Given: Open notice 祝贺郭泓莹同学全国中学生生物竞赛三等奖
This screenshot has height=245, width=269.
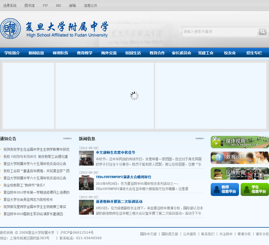Looking at the screenshot, I should [35, 207].
